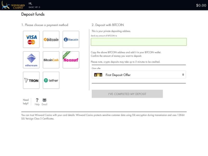Select the Litecoin payment option

[71, 39]
